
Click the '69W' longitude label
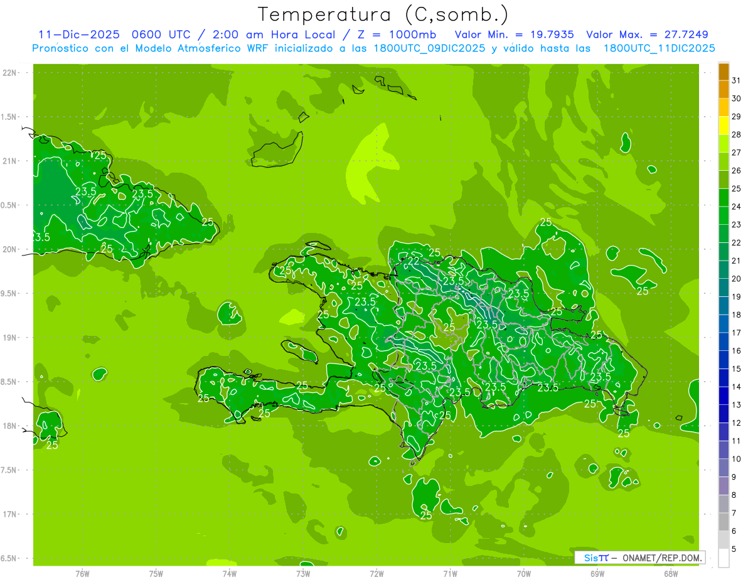pos(597,574)
